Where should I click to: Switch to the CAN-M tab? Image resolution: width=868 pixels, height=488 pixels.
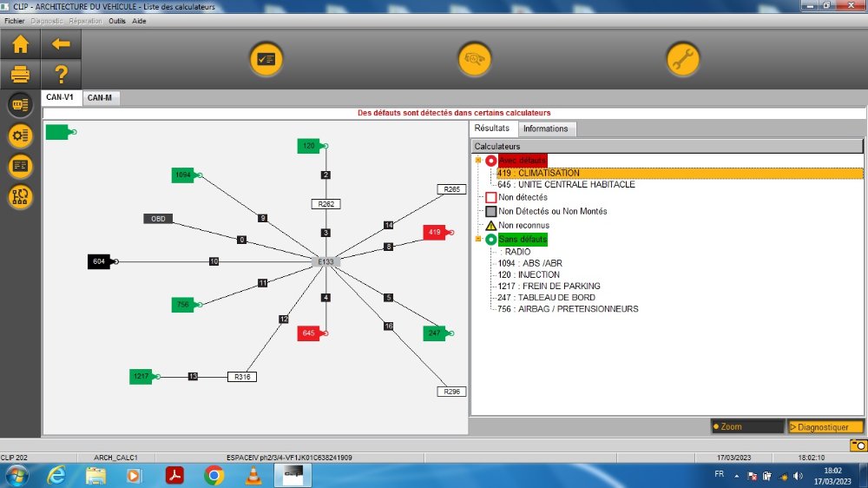pyautogui.click(x=100, y=98)
